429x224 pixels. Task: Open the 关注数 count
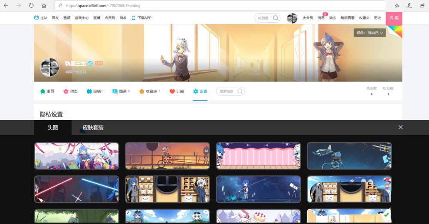tap(371, 91)
